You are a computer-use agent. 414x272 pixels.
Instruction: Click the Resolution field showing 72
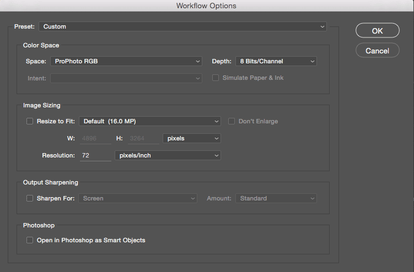(x=95, y=156)
